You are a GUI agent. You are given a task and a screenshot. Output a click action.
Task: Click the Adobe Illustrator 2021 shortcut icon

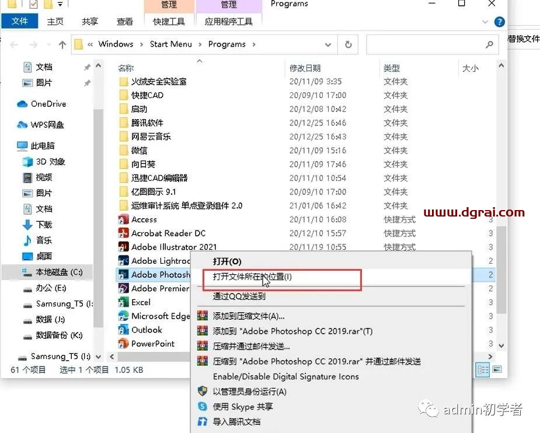coord(123,247)
